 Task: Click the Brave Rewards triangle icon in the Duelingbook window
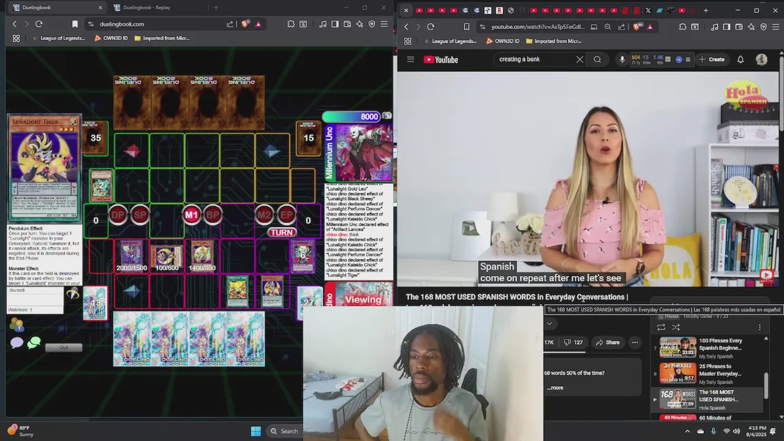click(258, 24)
